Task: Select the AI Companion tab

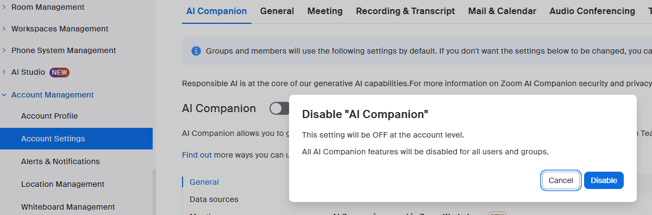Action: tap(216, 11)
